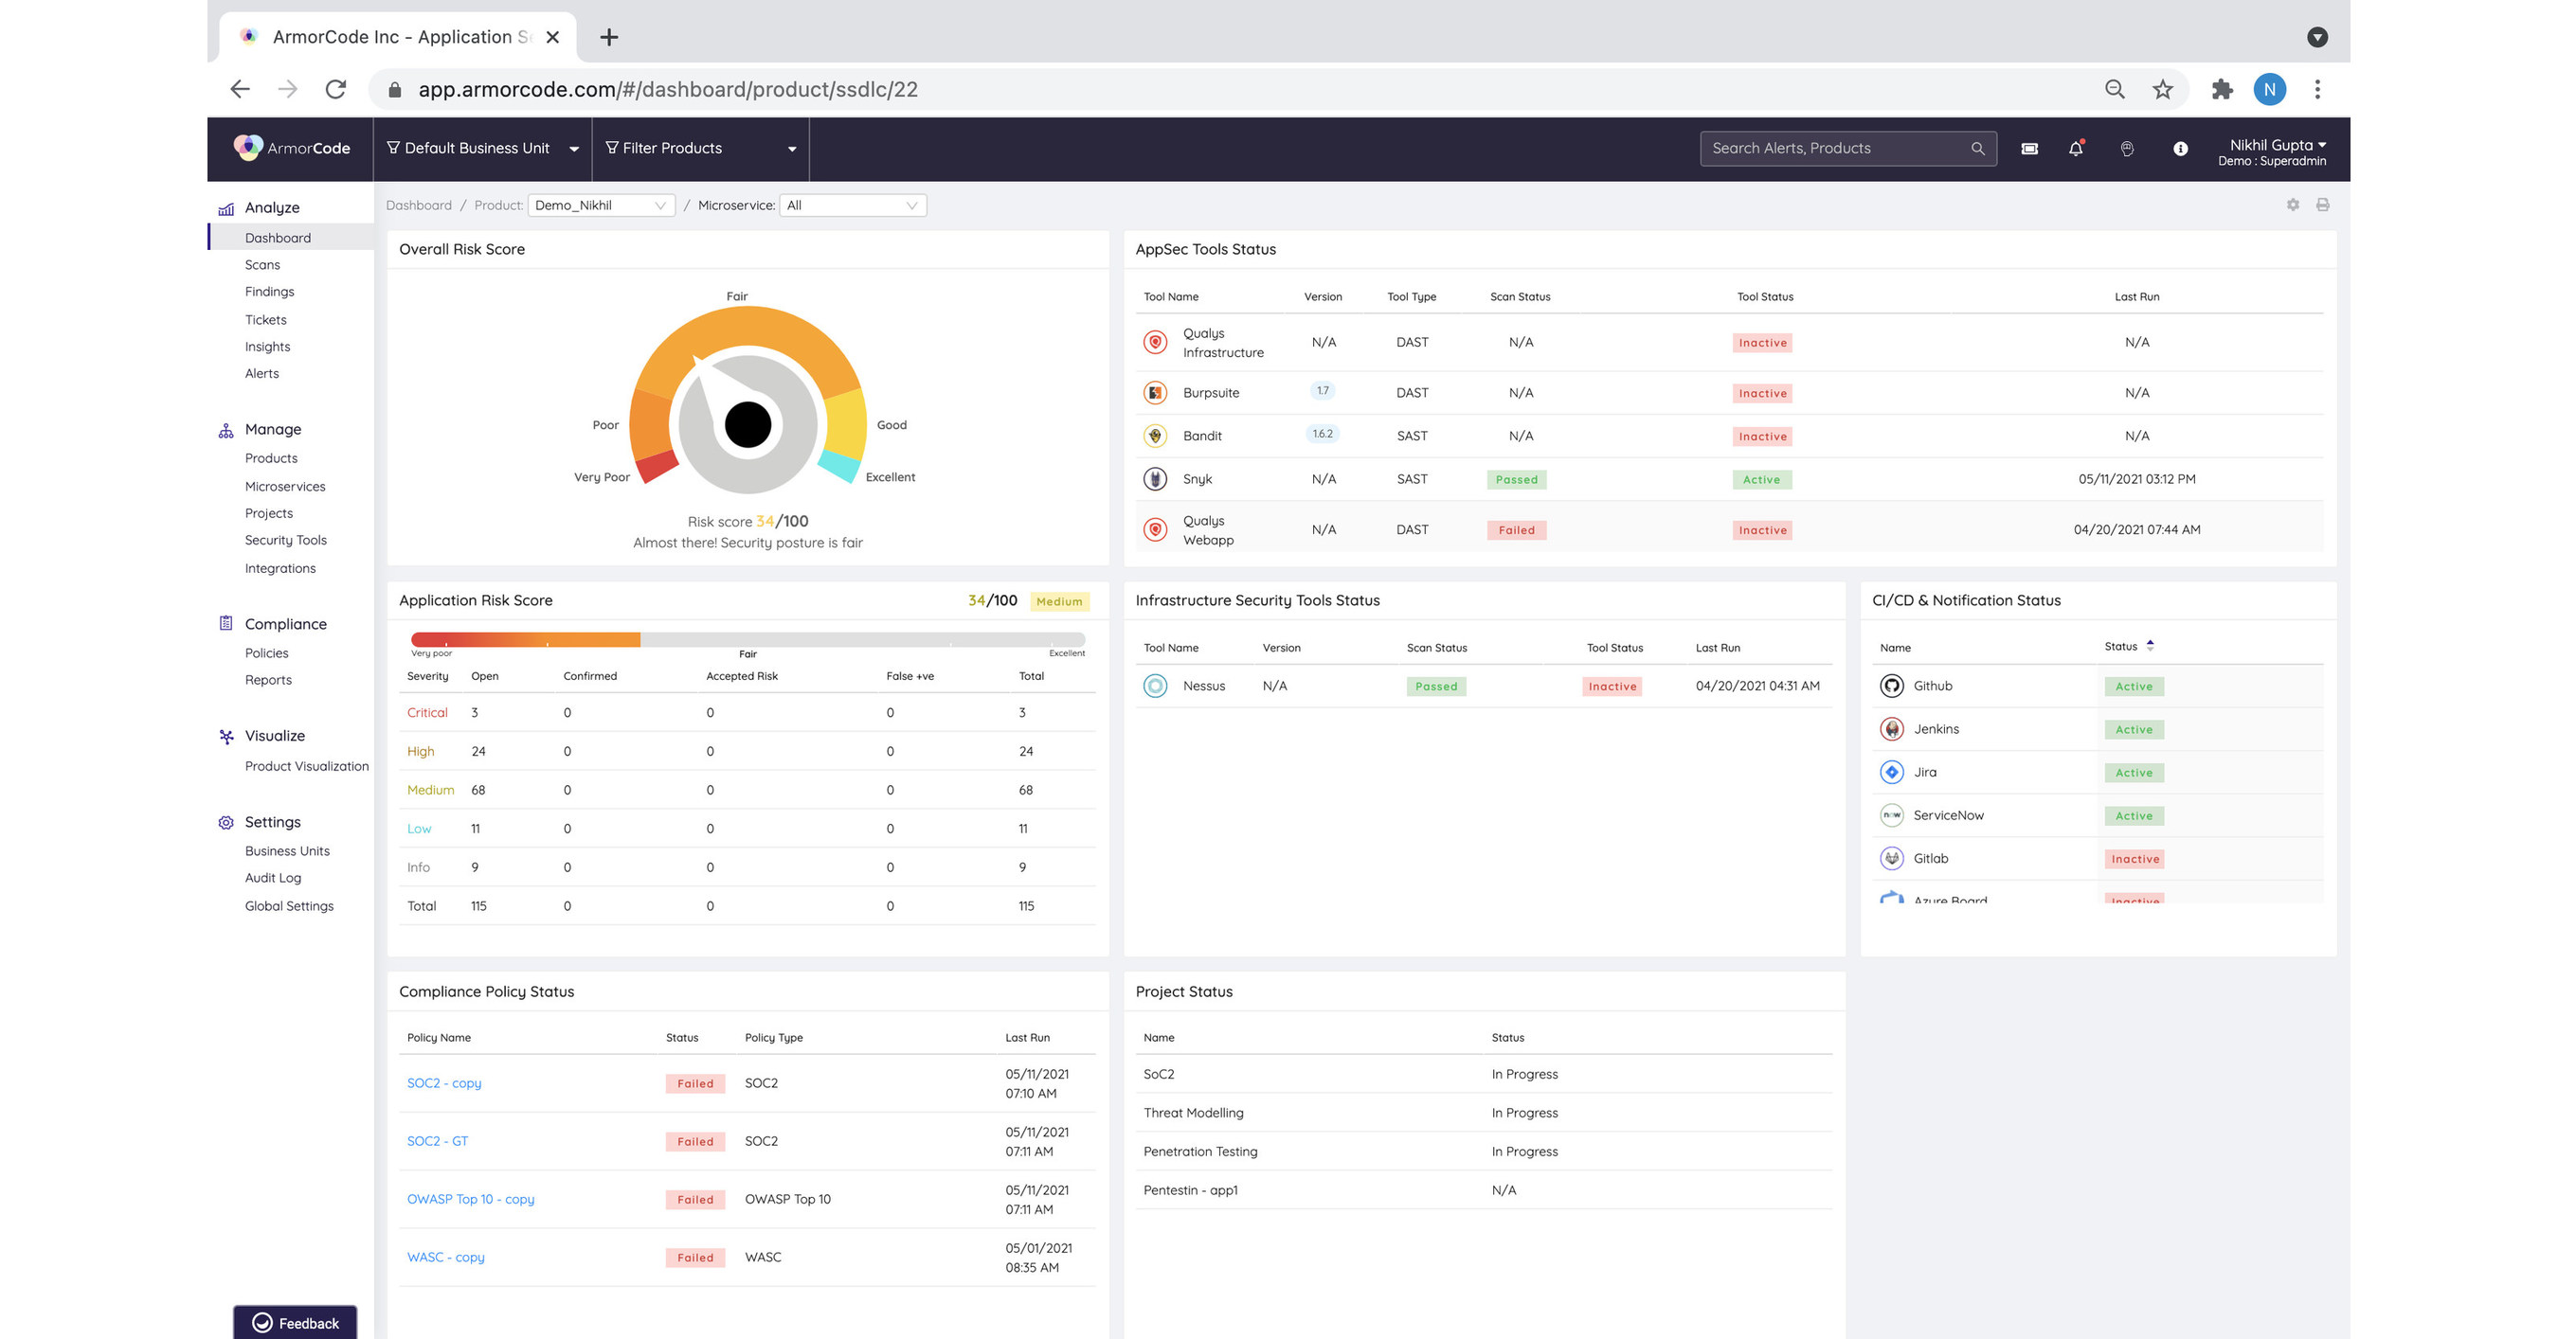2558x1339 pixels.
Task: Open the SOC2 - copy policy link
Action: click(x=444, y=1083)
